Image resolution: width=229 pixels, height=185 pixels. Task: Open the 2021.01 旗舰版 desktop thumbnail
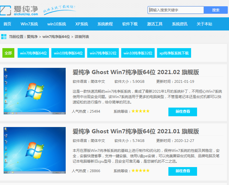35,150
